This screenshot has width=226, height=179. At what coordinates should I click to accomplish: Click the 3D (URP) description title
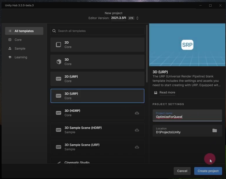(160, 72)
